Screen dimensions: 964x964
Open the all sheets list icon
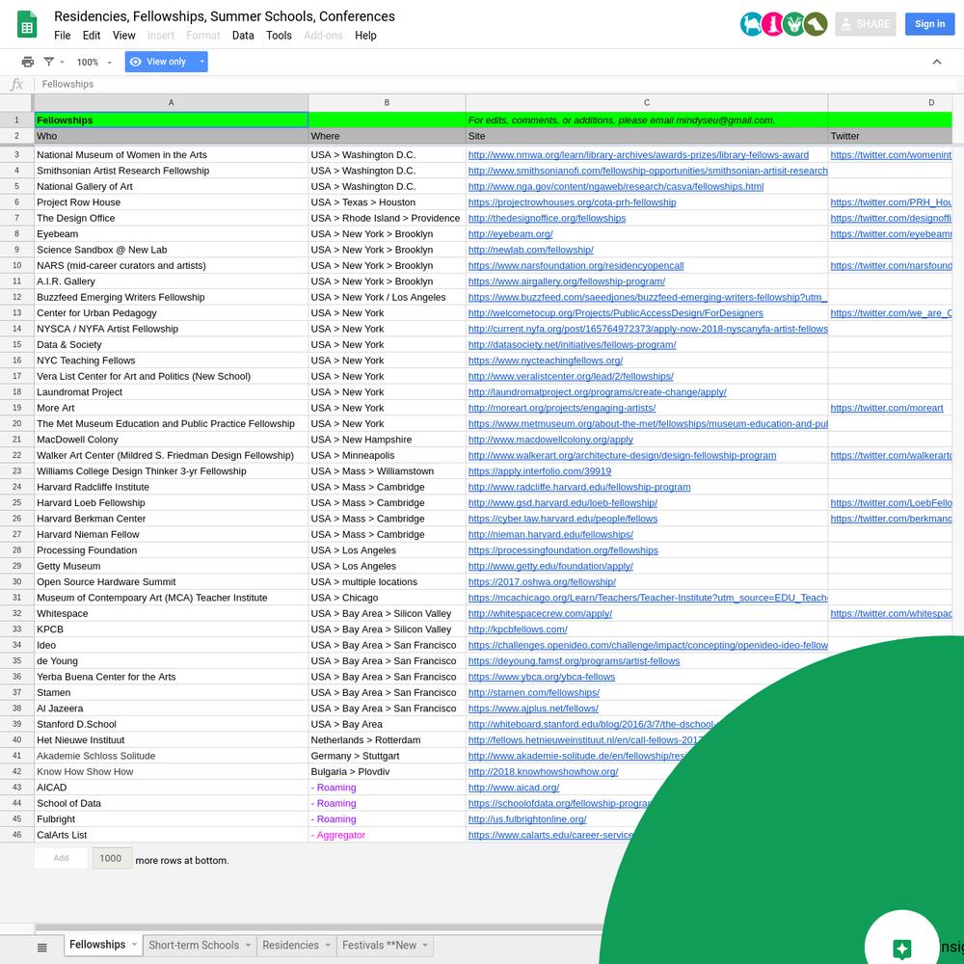(42, 948)
